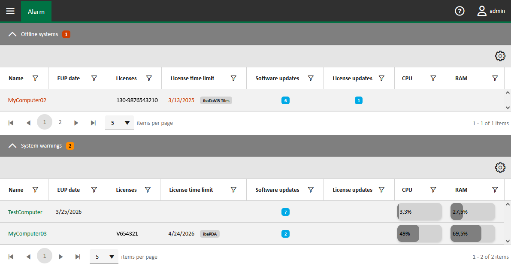The height and width of the screenshot is (266, 511).
Task: Click scroll down arrow in Offline systems table
Action: pos(508,108)
